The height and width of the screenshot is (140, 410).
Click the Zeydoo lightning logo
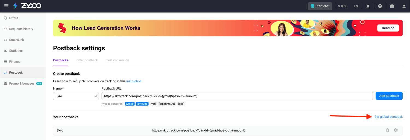point(16,6)
